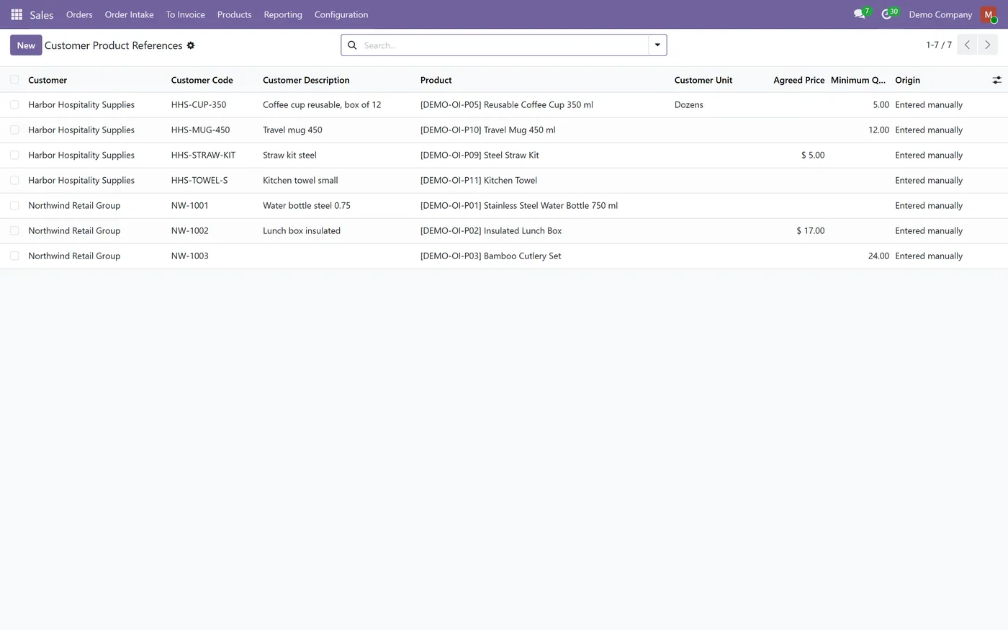Click the Lunch box insulated description cell

302,231
